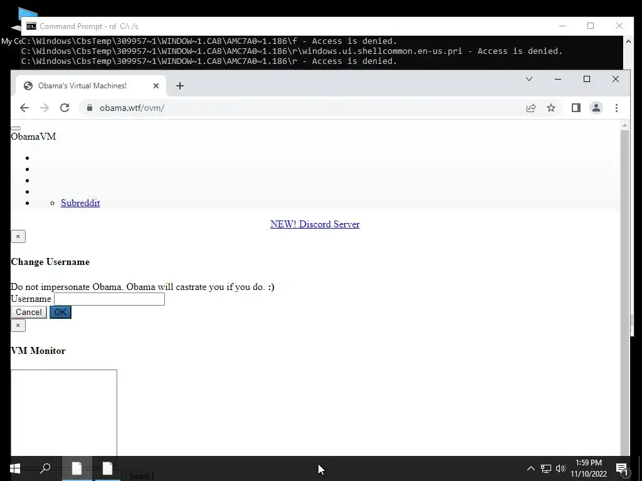Open a new tab with plus button
The height and width of the screenshot is (481, 642).
(x=180, y=86)
